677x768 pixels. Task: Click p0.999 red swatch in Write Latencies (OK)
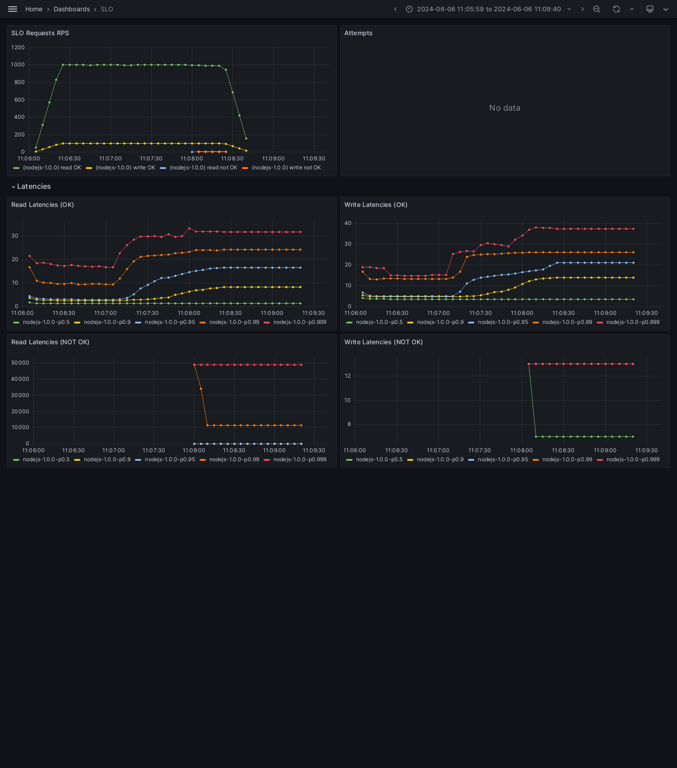coord(600,323)
